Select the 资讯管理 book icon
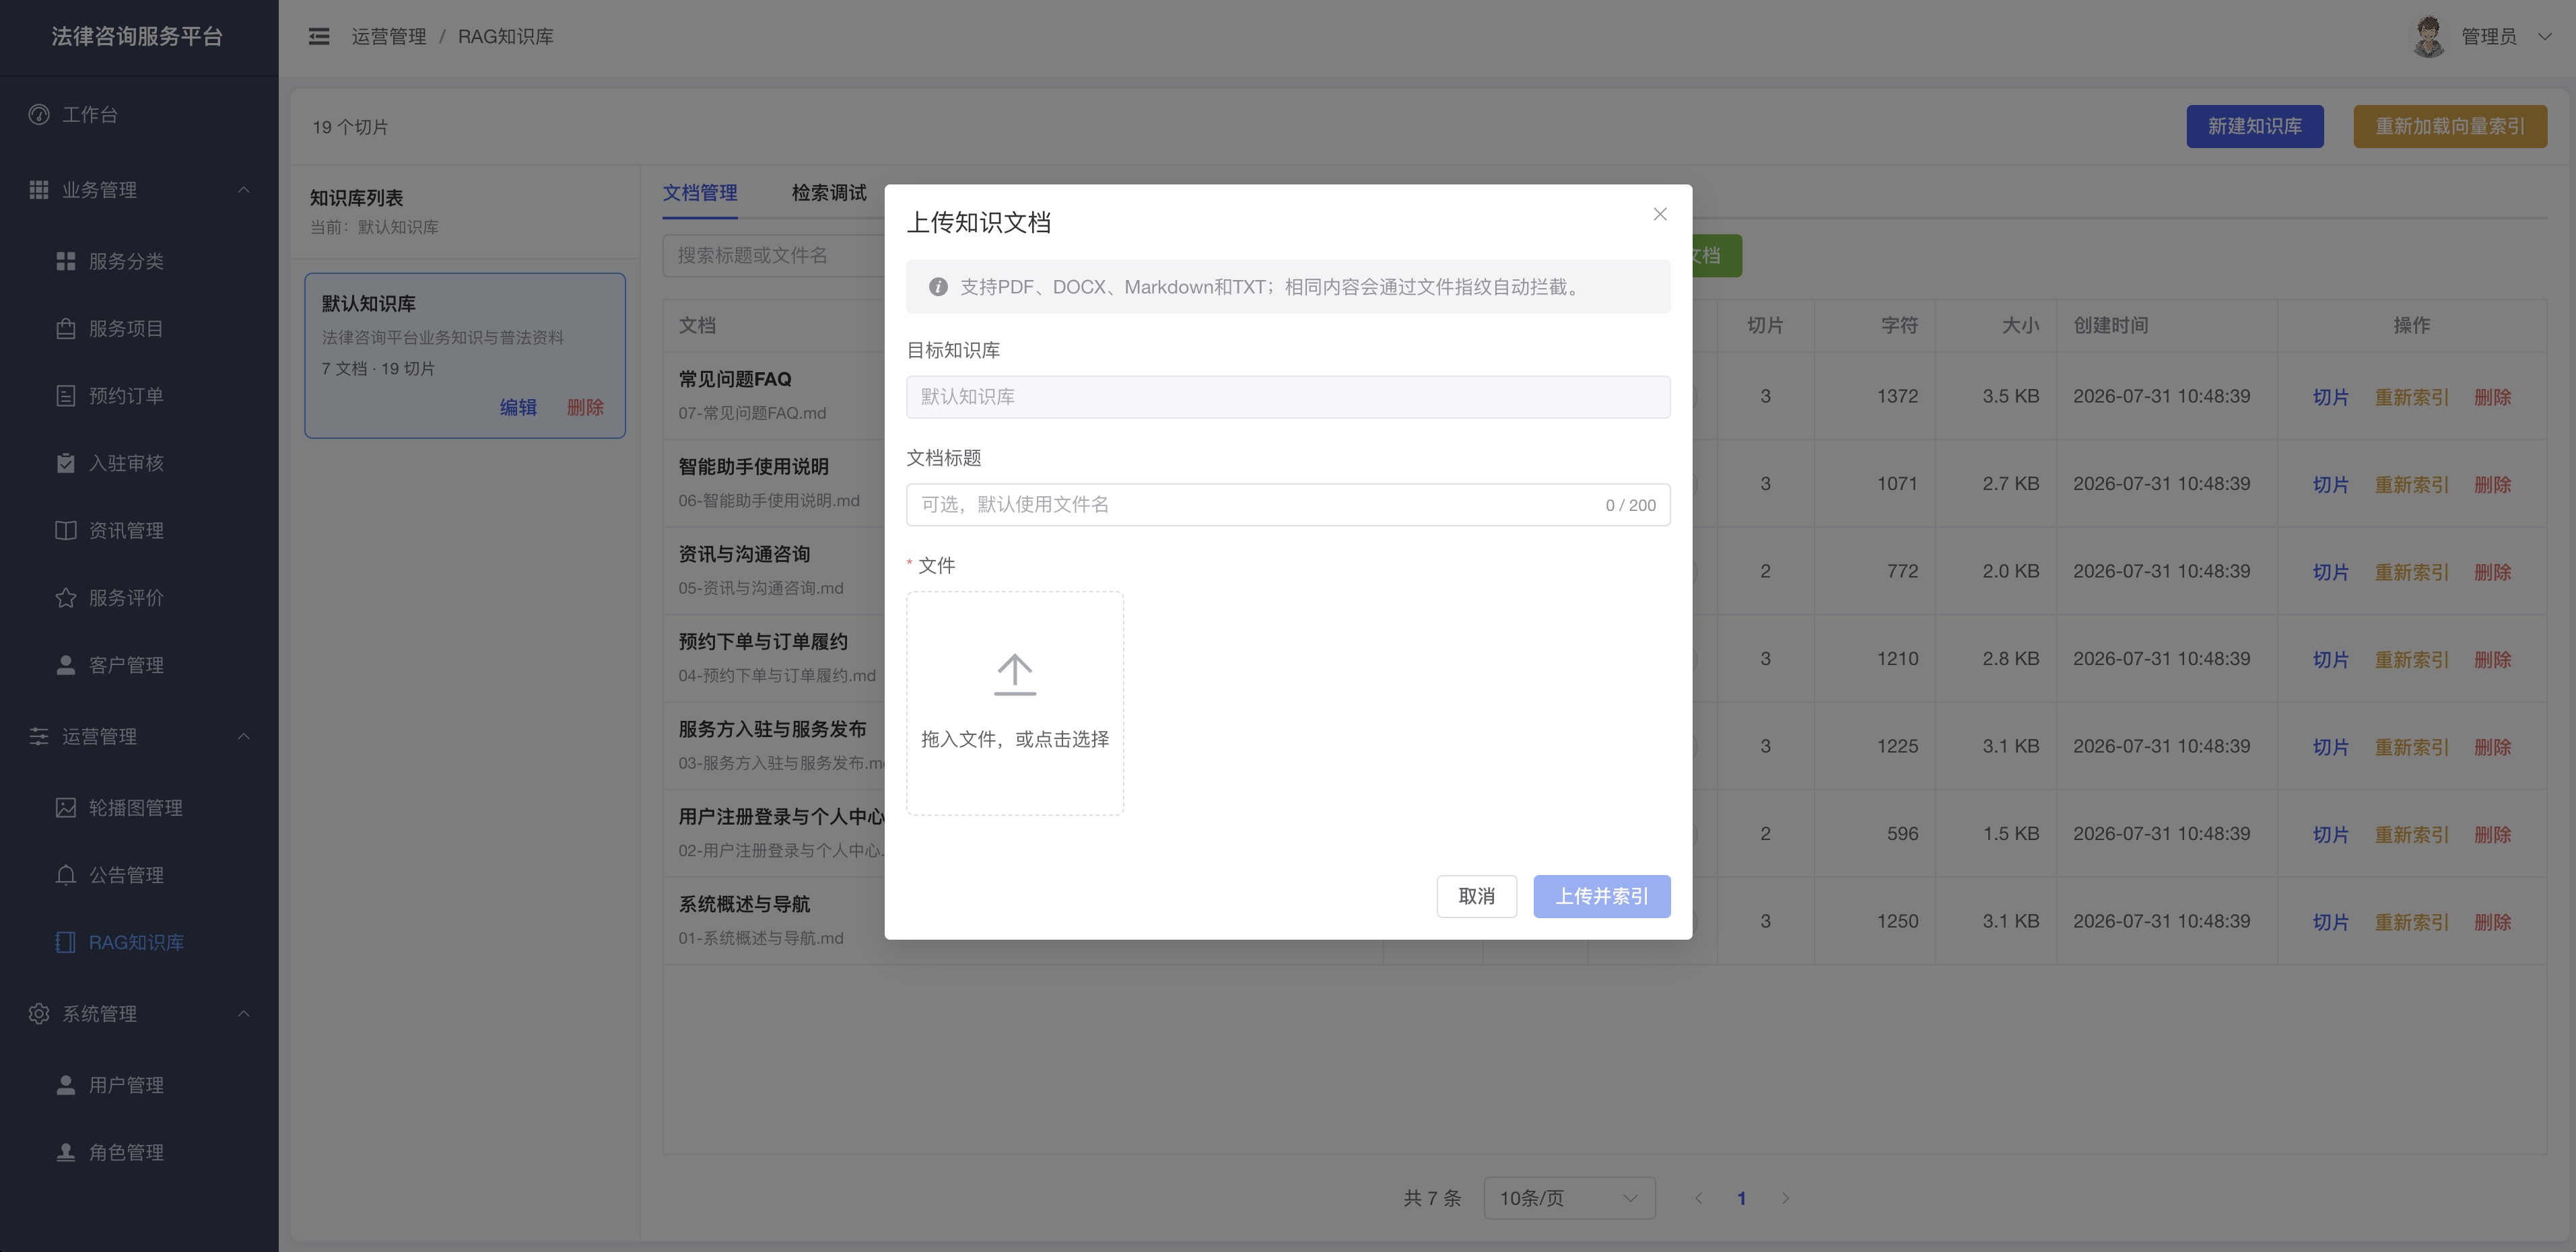Image resolution: width=2576 pixels, height=1252 pixels. [66, 530]
